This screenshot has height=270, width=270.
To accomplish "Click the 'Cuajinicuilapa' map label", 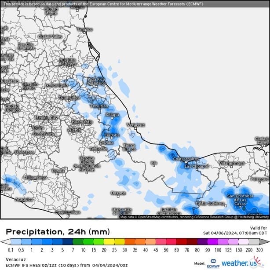I will click(x=68, y=212).
